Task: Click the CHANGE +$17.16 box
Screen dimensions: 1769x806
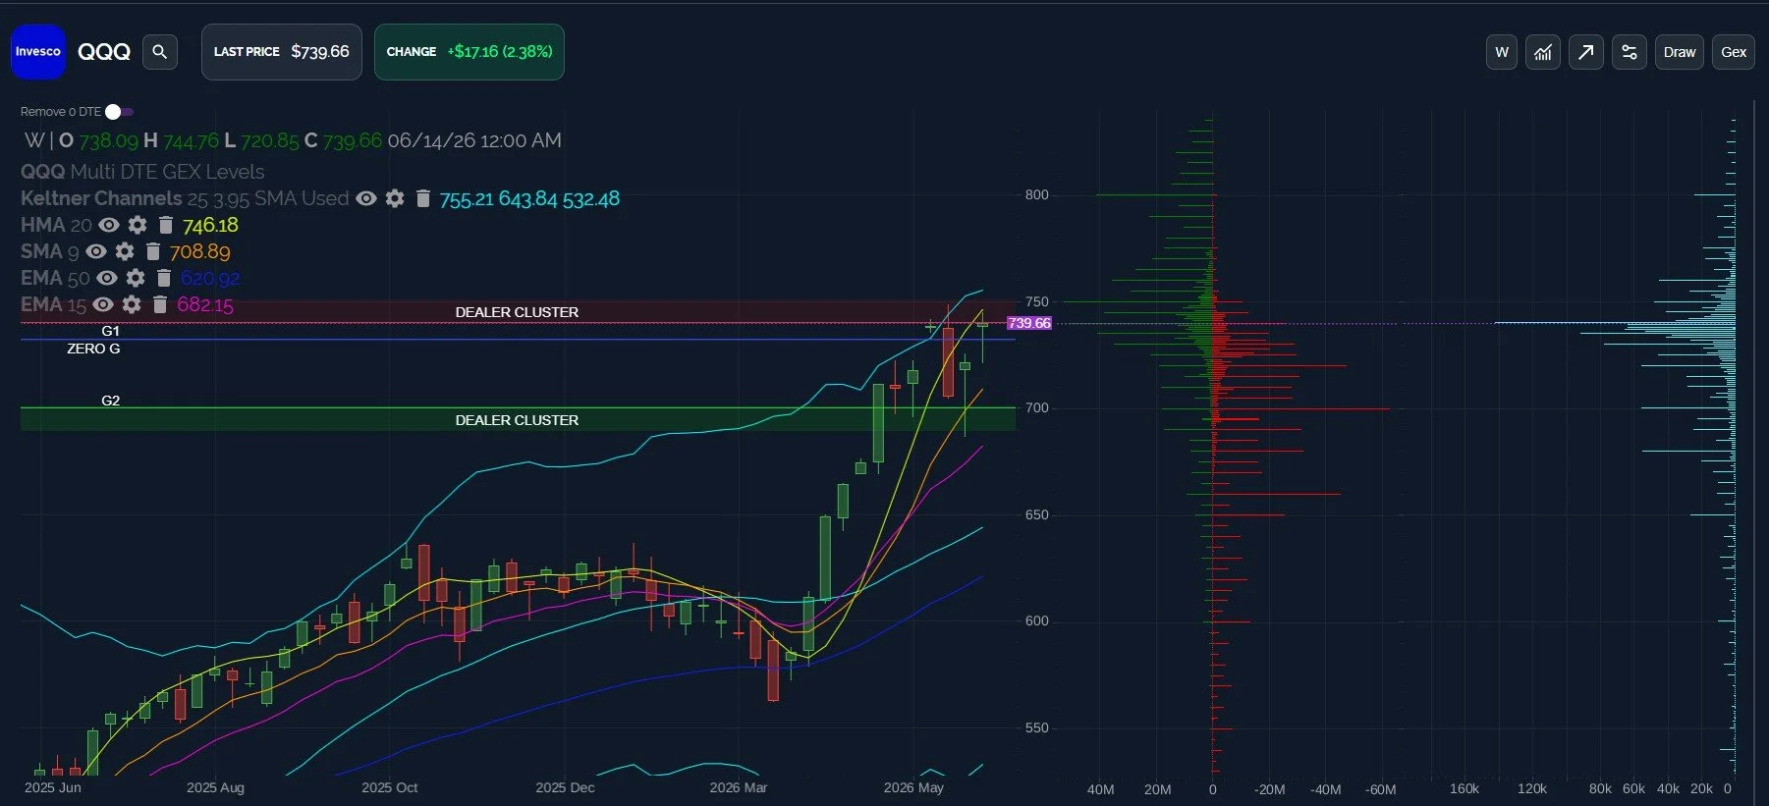Action: 470,52
